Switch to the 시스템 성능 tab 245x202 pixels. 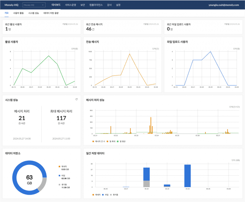pyautogui.click(x=34, y=13)
